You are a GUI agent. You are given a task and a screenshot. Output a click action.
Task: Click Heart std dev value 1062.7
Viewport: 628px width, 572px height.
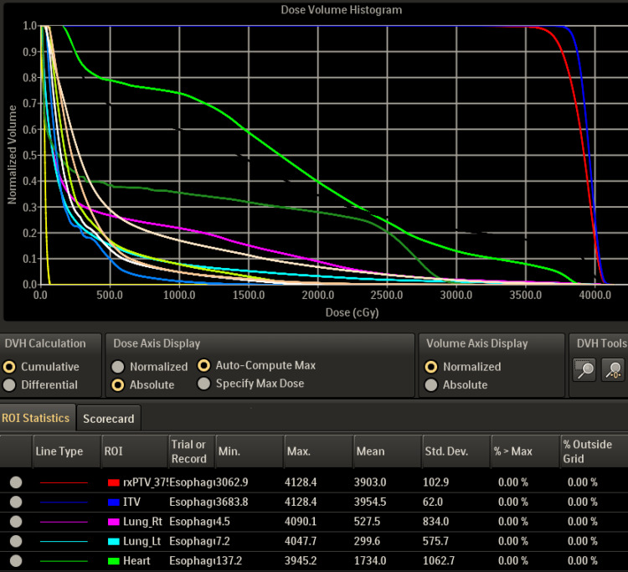[439, 561]
